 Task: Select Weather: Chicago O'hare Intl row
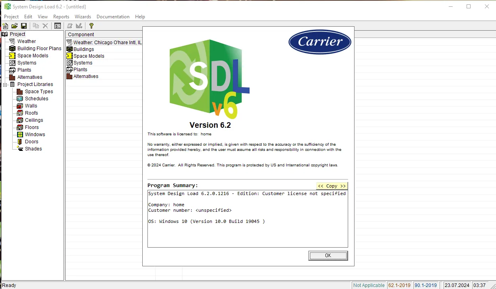(105, 42)
